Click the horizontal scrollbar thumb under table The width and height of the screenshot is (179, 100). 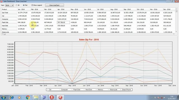(x=4, y=34)
